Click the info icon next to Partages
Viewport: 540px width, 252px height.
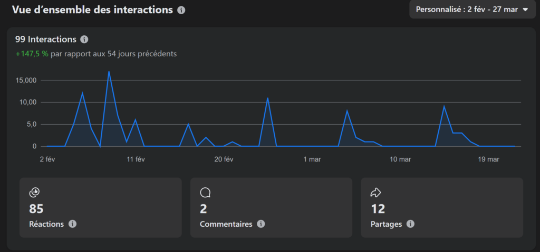[410, 224]
